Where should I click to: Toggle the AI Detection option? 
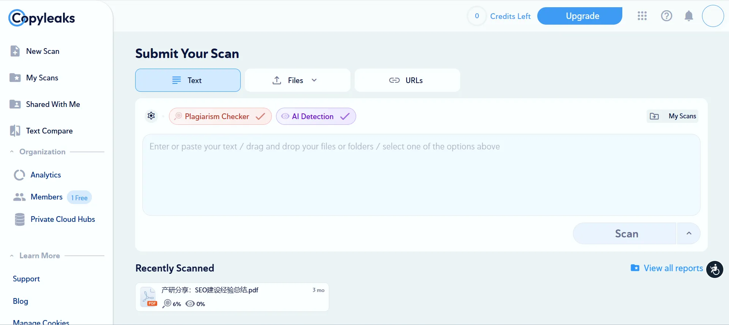[316, 116]
